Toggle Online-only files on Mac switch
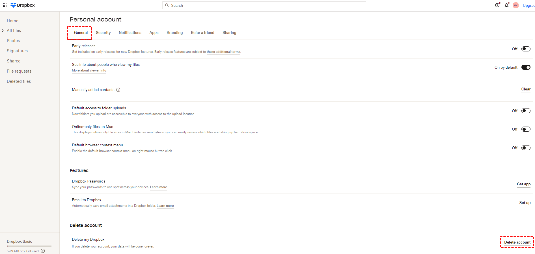 point(526,129)
